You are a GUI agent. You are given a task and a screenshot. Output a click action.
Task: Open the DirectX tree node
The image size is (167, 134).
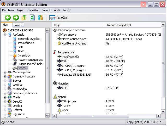pyautogui.click(x=17, y=102)
